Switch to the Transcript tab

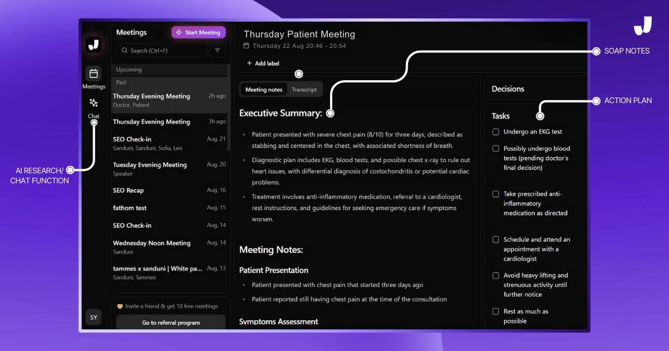(304, 90)
